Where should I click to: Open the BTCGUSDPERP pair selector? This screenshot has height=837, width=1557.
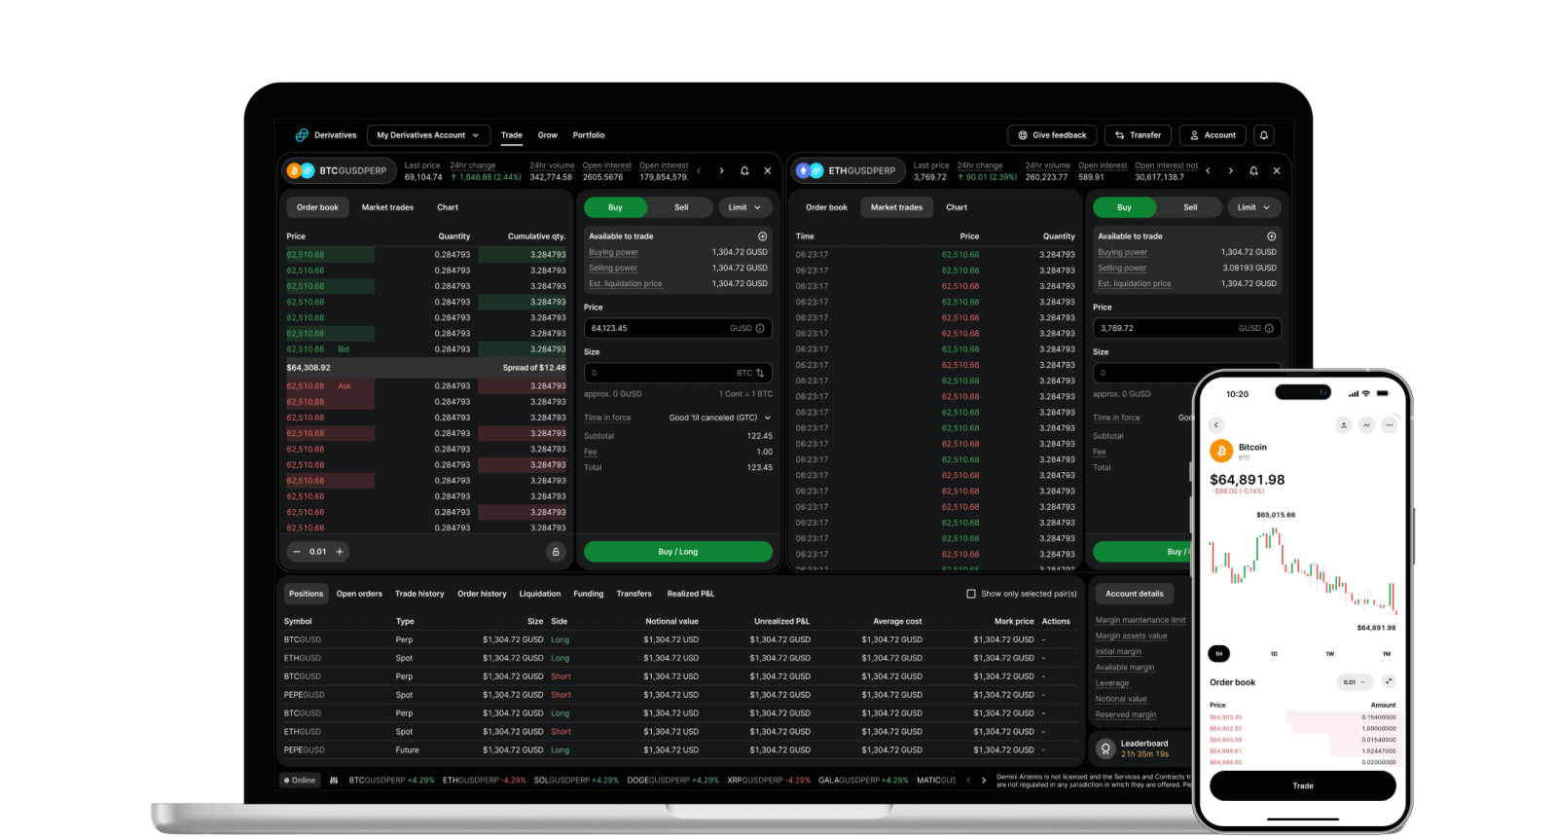[340, 170]
